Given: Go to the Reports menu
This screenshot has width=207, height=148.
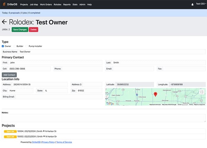Looking at the screenshot, I should point(67,4).
